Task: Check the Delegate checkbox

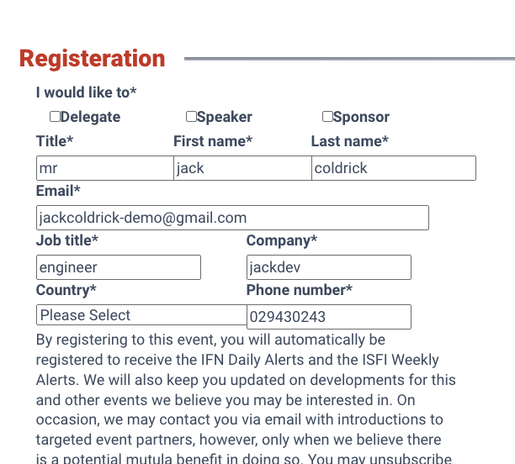Action: (x=55, y=117)
